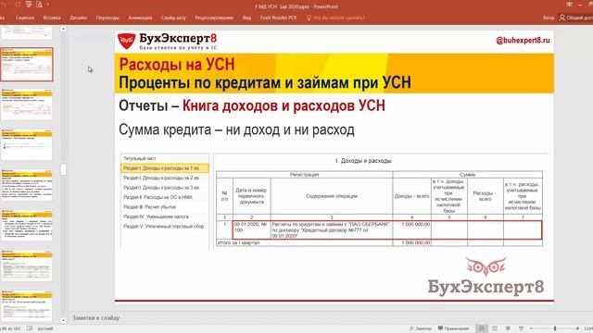593x333 pixels.
Task: Click slide panel scroll down arrow
Action: click(63, 320)
